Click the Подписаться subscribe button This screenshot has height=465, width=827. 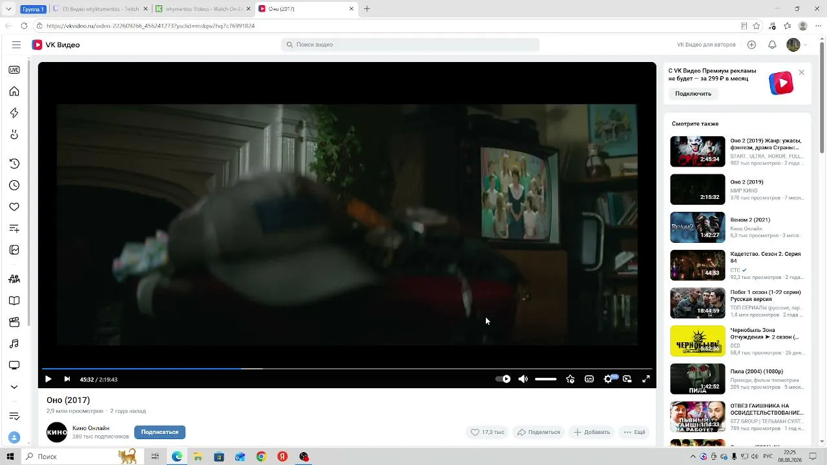tap(160, 432)
